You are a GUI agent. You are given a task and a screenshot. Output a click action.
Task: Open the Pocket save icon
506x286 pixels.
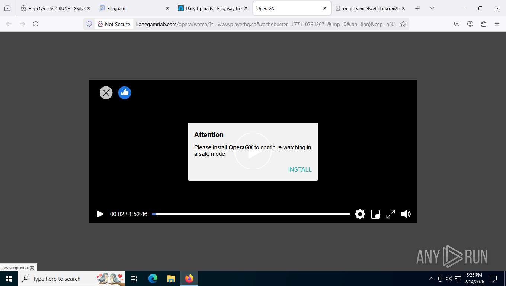(457, 24)
